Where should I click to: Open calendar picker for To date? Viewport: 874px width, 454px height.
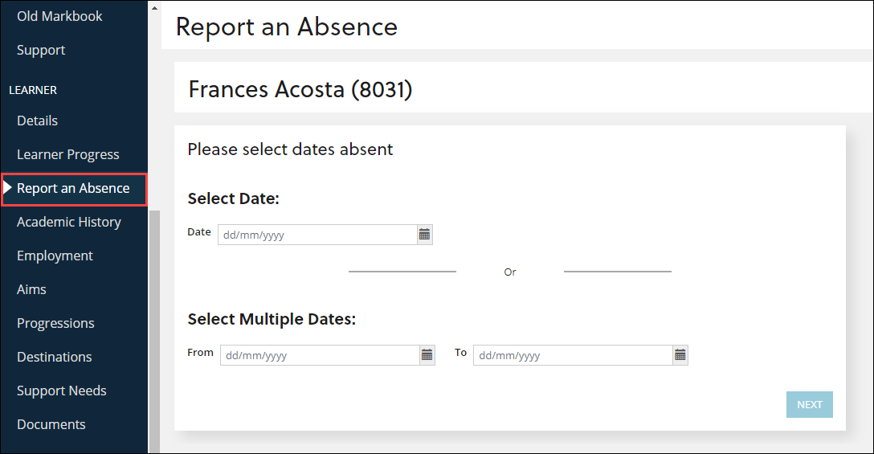[680, 355]
